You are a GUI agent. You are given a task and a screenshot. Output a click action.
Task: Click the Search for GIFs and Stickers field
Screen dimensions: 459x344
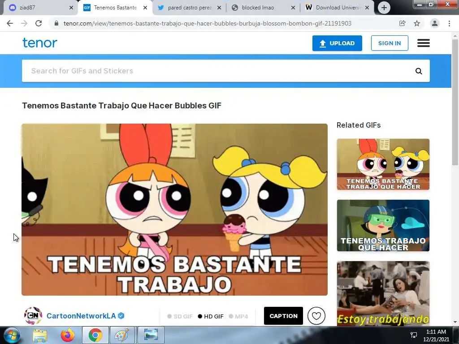226,71
